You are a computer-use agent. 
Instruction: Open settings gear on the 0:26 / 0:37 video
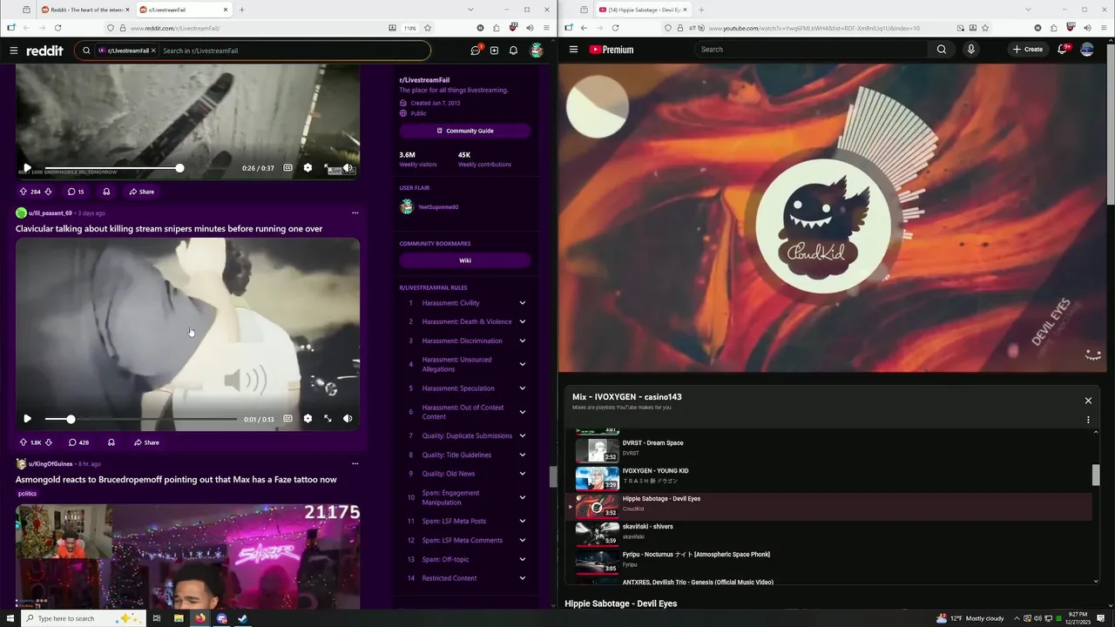pos(307,168)
